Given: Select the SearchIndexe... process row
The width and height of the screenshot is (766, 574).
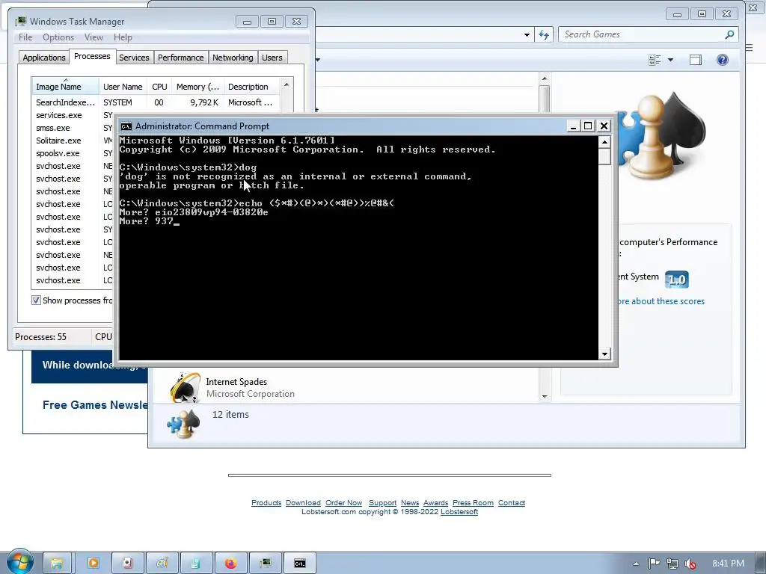Looking at the screenshot, I should [156, 102].
